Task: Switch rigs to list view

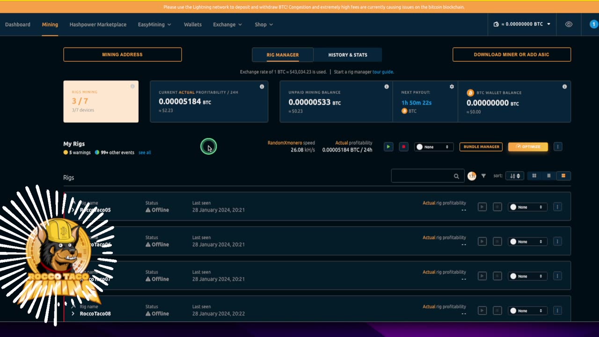Action: pyautogui.click(x=549, y=176)
